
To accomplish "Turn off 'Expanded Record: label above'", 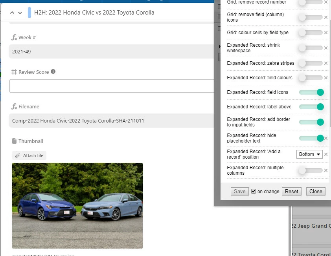I will [x=311, y=107].
